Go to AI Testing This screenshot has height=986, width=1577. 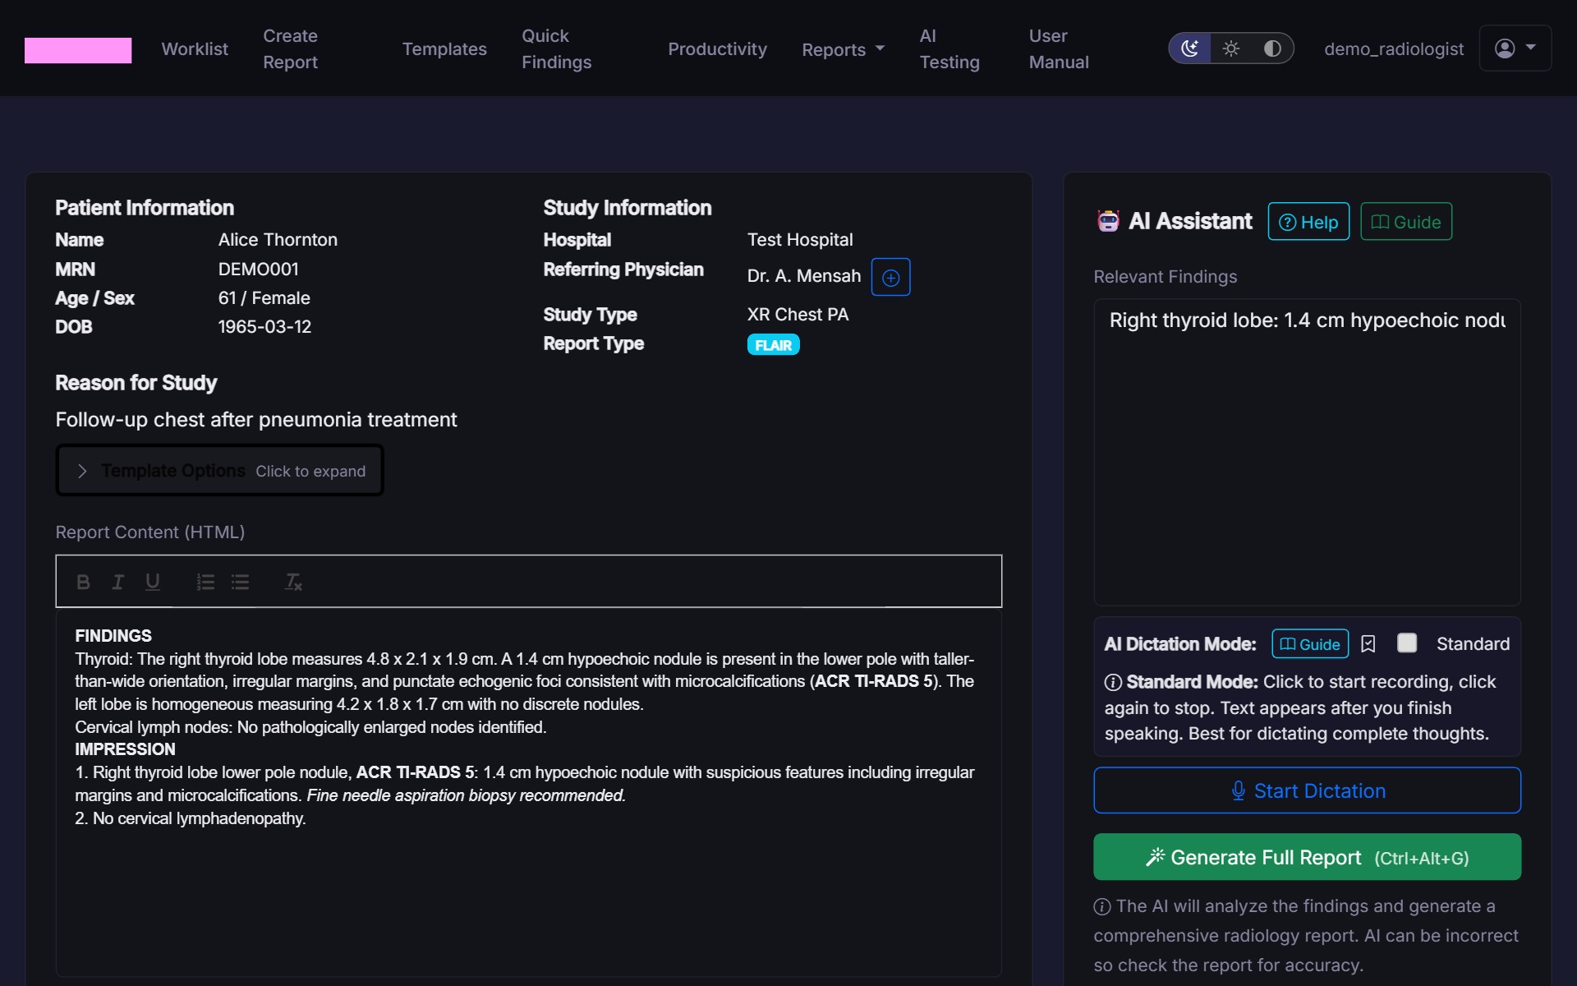point(949,49)
